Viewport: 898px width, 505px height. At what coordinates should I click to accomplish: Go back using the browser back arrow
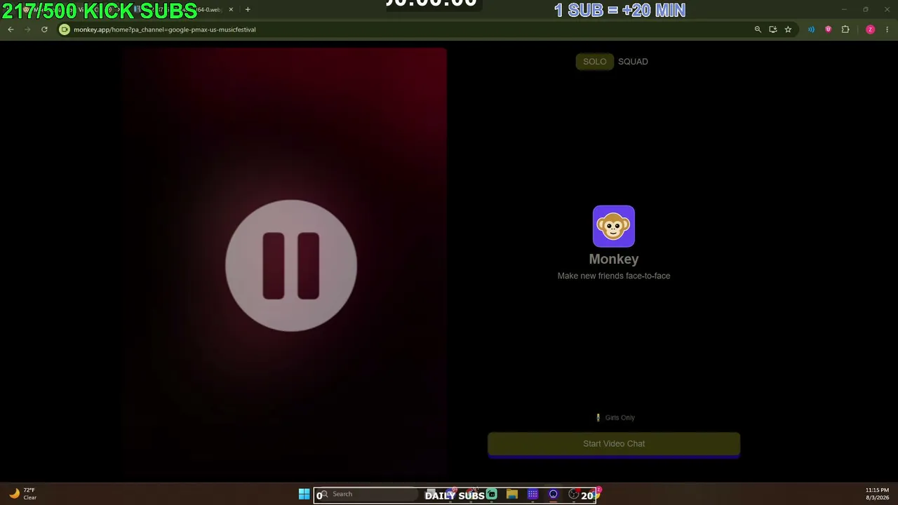(x=11, y=29)
